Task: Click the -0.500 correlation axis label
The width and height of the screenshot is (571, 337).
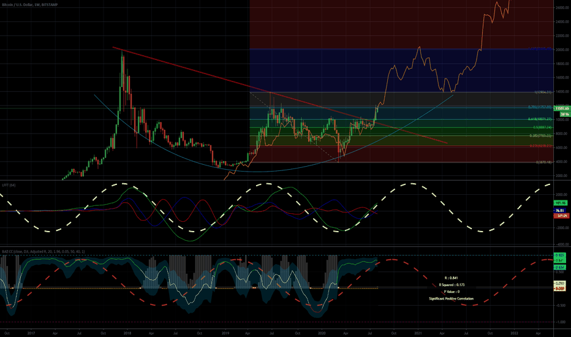Action: click(560, 305)
